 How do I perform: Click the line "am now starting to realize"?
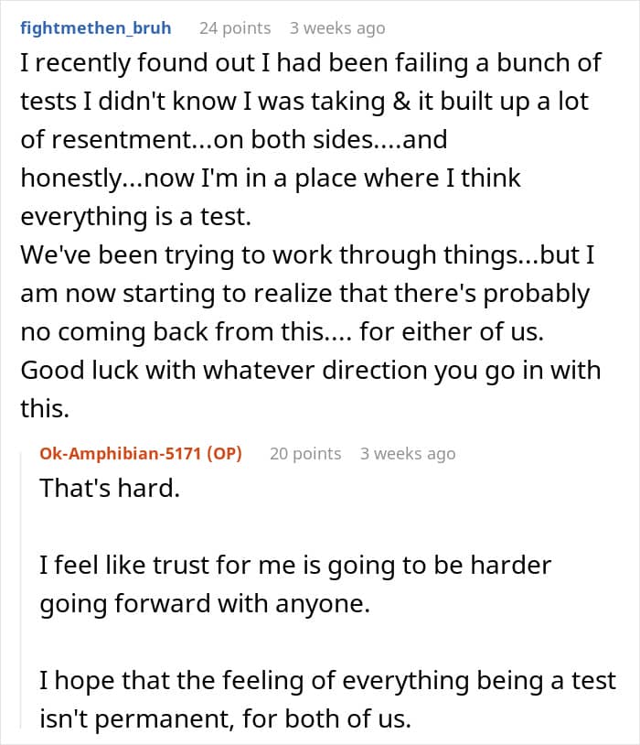pyautogui.click(x=304, y=295)
